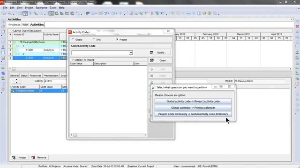
Task: Click the Project field showing P6 Cleanup Demo
Action: [259, 81]
